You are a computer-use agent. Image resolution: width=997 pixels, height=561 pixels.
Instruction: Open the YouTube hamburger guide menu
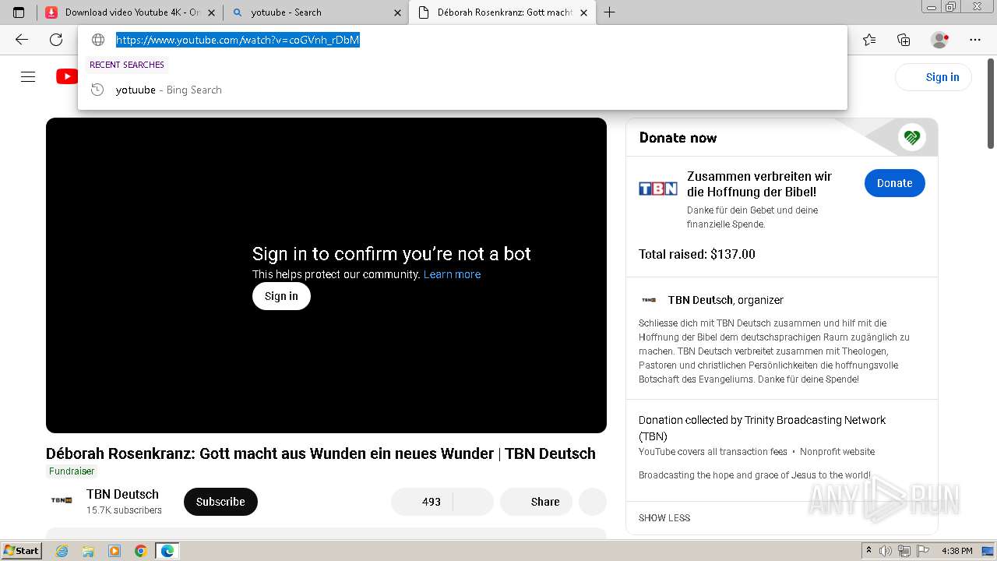28,76
